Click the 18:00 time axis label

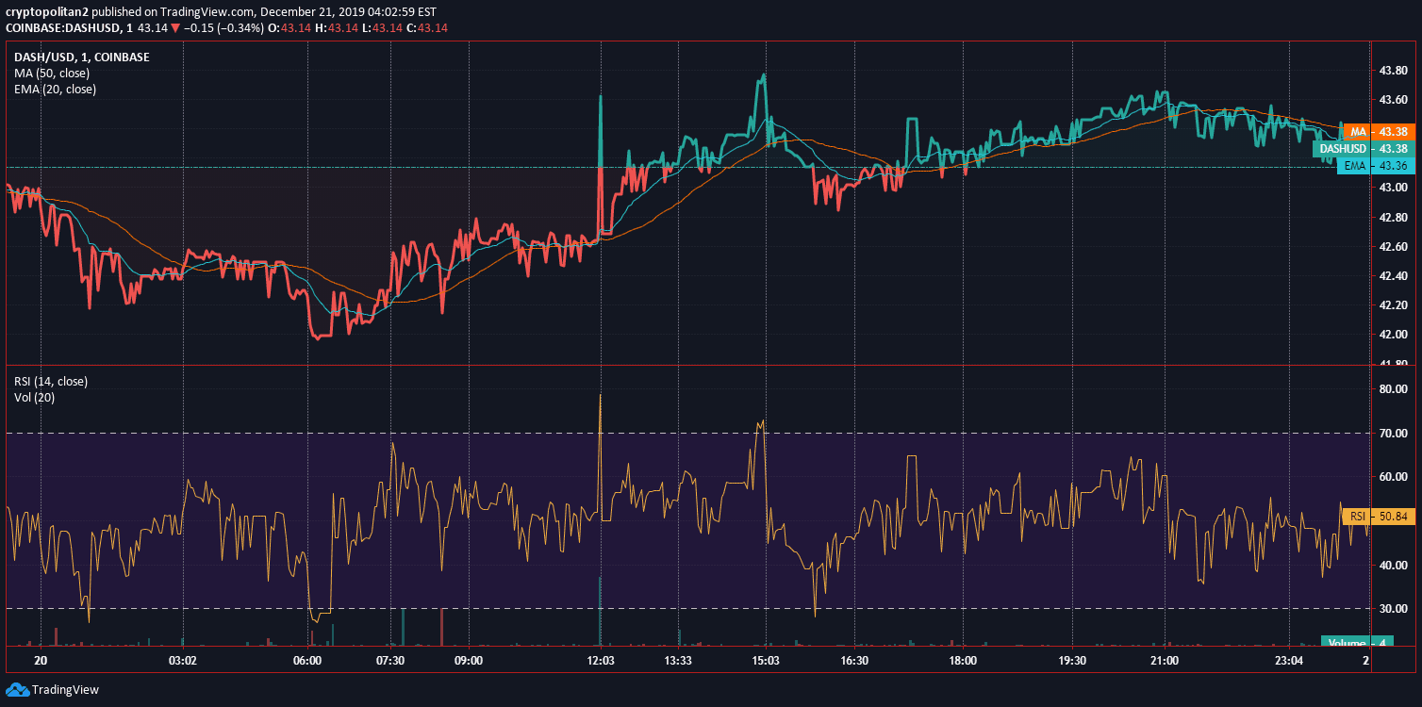963,661
